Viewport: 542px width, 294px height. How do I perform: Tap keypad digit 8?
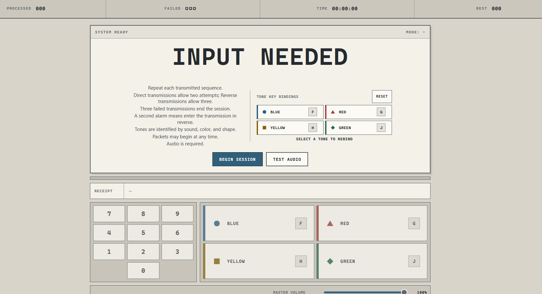tap(143, 214)
